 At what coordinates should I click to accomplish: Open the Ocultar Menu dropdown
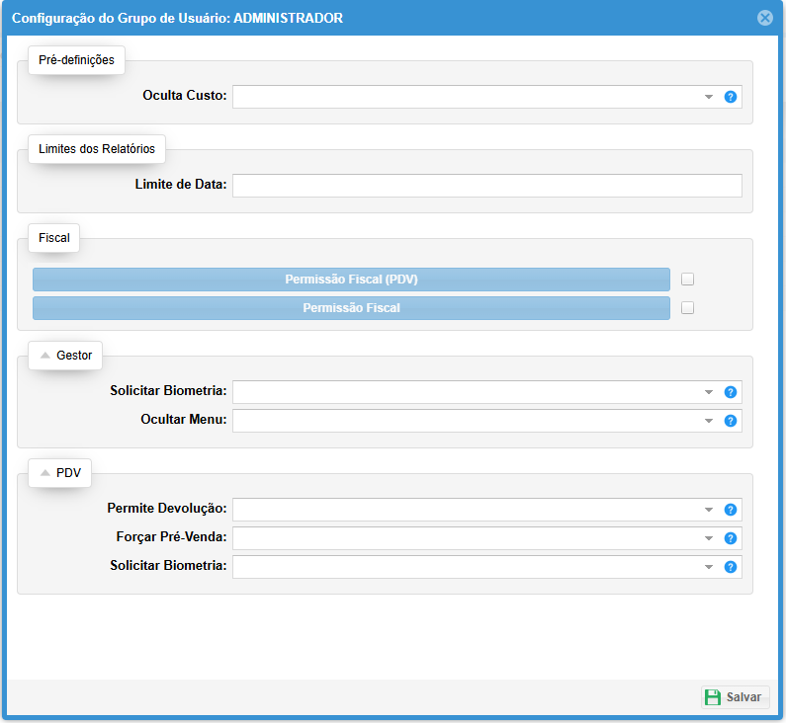click(x=708, y=421)
